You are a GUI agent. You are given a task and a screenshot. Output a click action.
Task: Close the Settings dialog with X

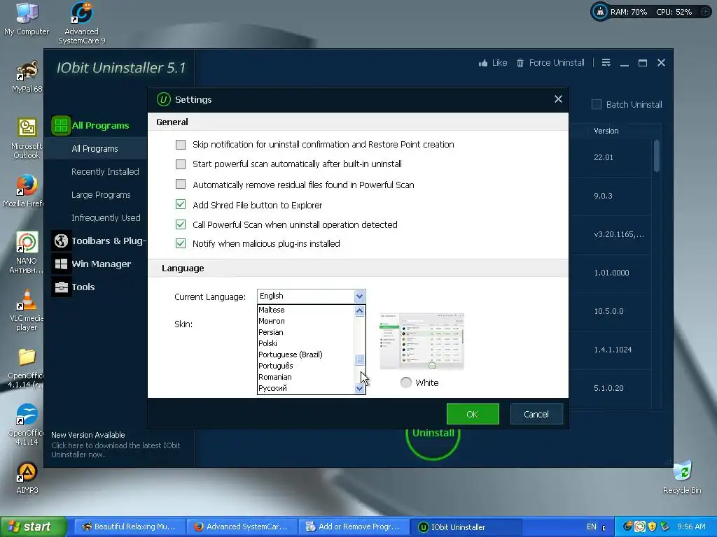(x=558, y=99)
